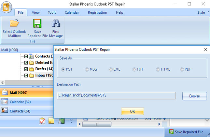Click message list scroll right arrow
Viewport: 210px width, 137px height.
(159, 124)
